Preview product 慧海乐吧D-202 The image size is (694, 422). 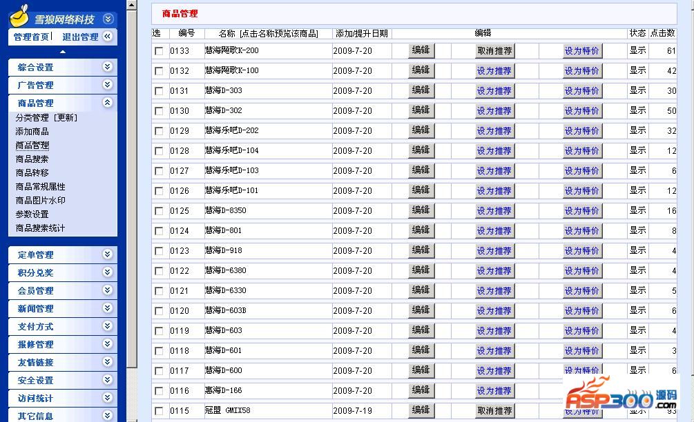[x=231, y=130]
